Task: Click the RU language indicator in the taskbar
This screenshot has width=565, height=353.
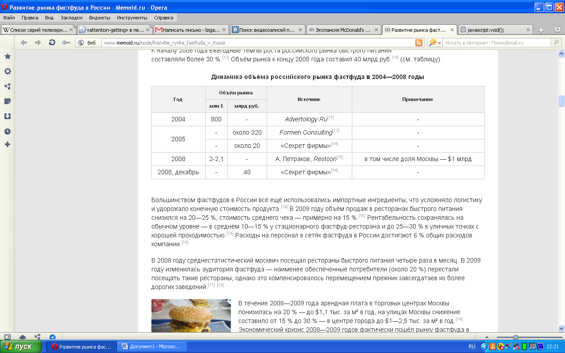Action: pos(472,346)
